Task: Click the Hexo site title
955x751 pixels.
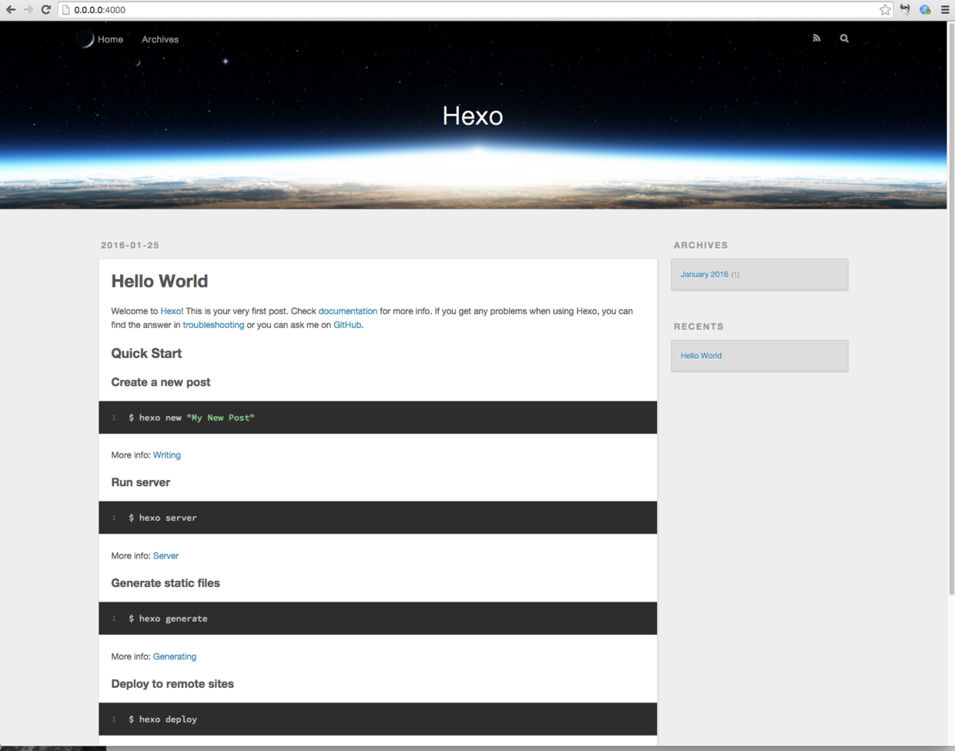Action: click(473, 116)
